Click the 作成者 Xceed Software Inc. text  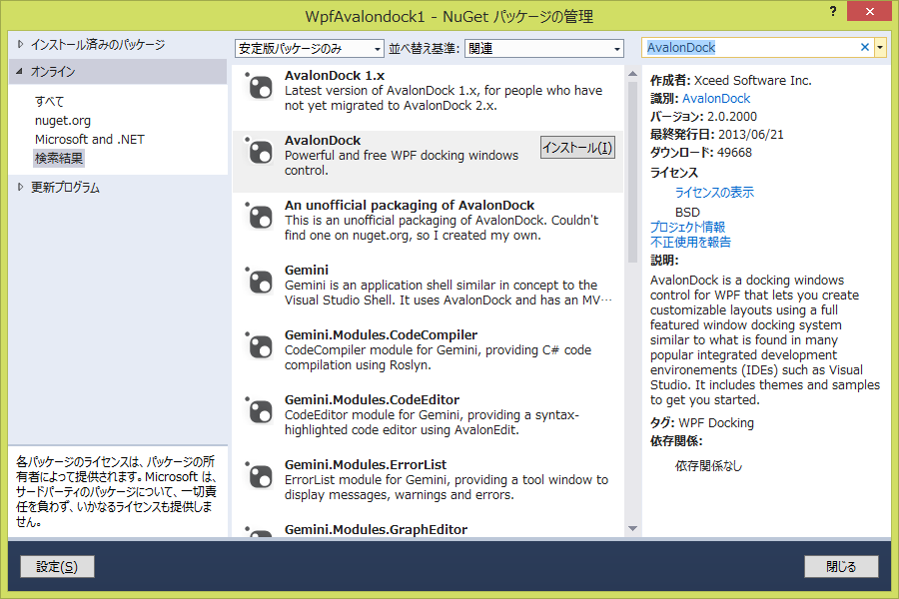[x=731, y=80]
